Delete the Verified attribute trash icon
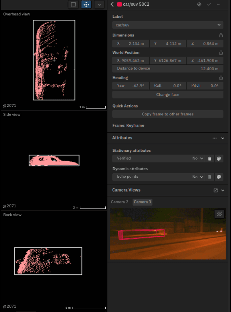Viewport: 231px width, 312px height. pos(209,159)
